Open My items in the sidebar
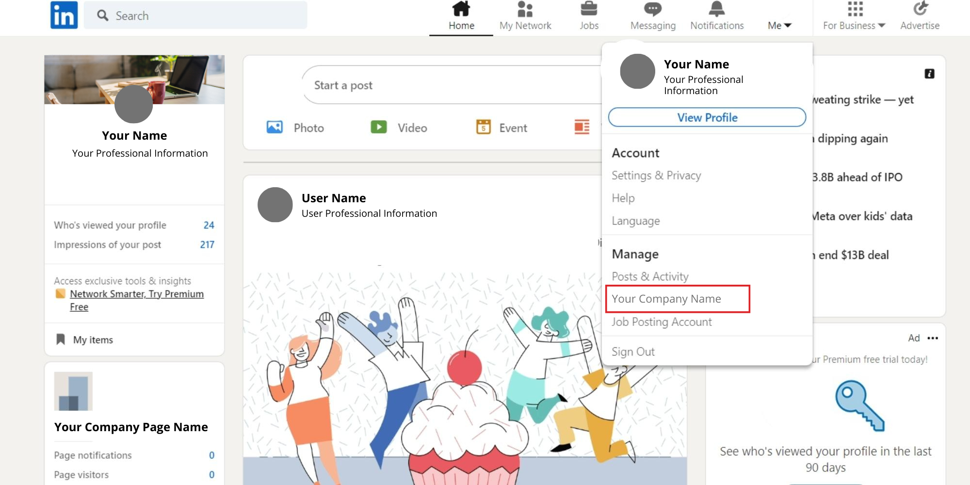Image resolution: width=970 pixels, height=485 pixels. pyautogui.click(x=93, y=339)
